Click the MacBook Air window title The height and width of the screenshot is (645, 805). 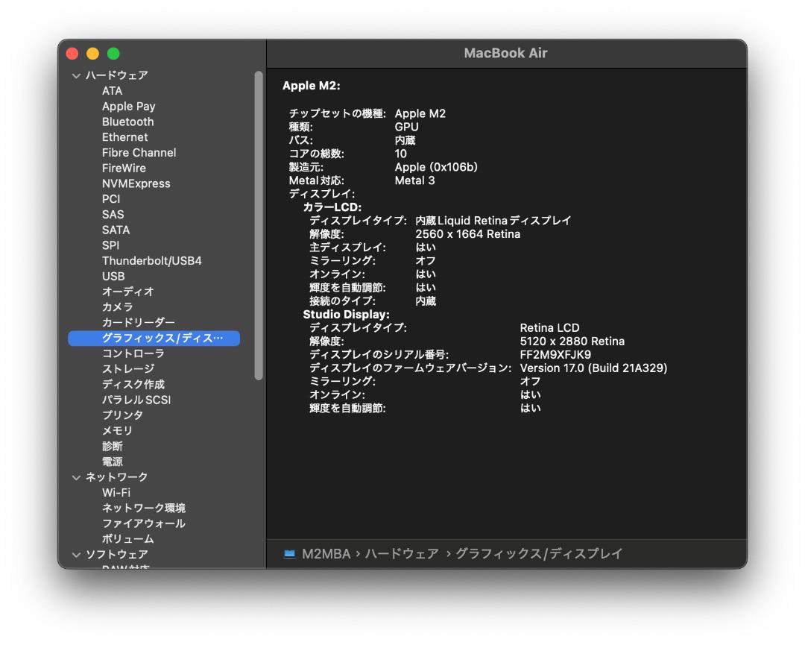click(x=505, y=54)
